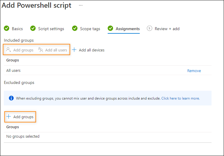
Task: Click the blue info icon in the banner
Action: pos(11,98)
